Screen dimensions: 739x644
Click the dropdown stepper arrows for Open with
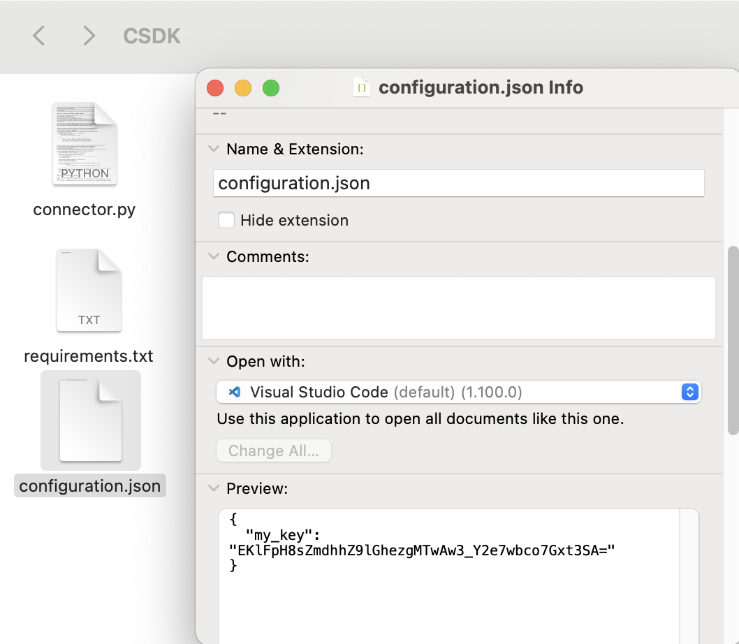pos(690,392)
